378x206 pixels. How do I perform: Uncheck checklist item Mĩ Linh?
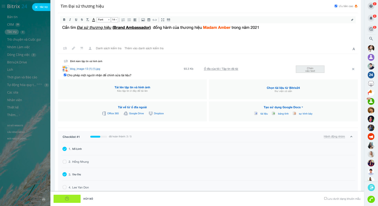[65, 149]
